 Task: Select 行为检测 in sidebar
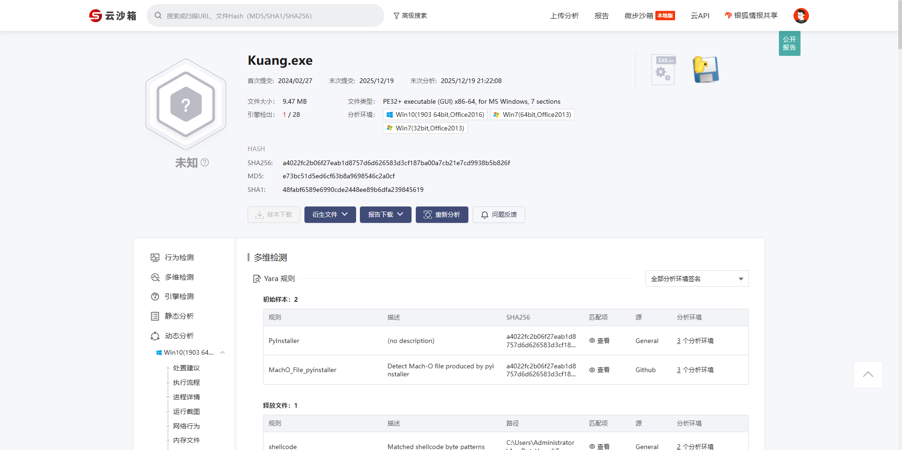[179, 258]
